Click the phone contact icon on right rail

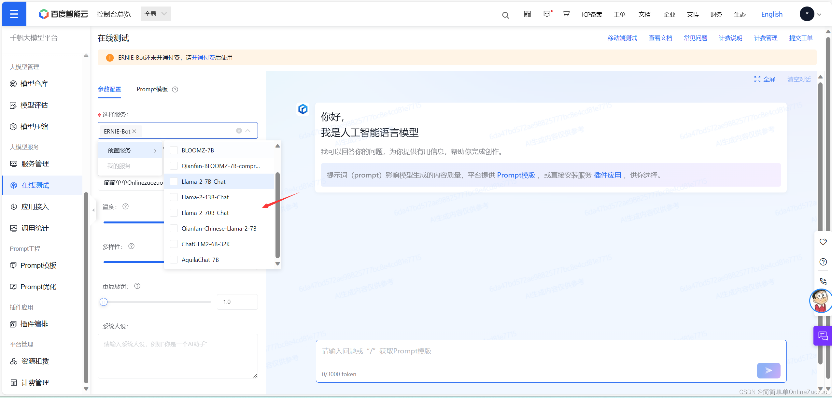click(823, 281)
